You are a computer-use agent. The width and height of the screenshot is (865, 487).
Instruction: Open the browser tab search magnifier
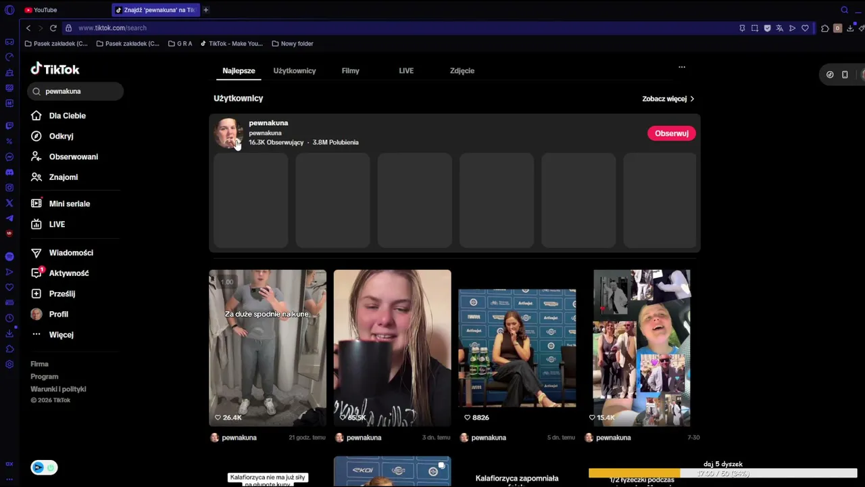click(x=844, y=10)
